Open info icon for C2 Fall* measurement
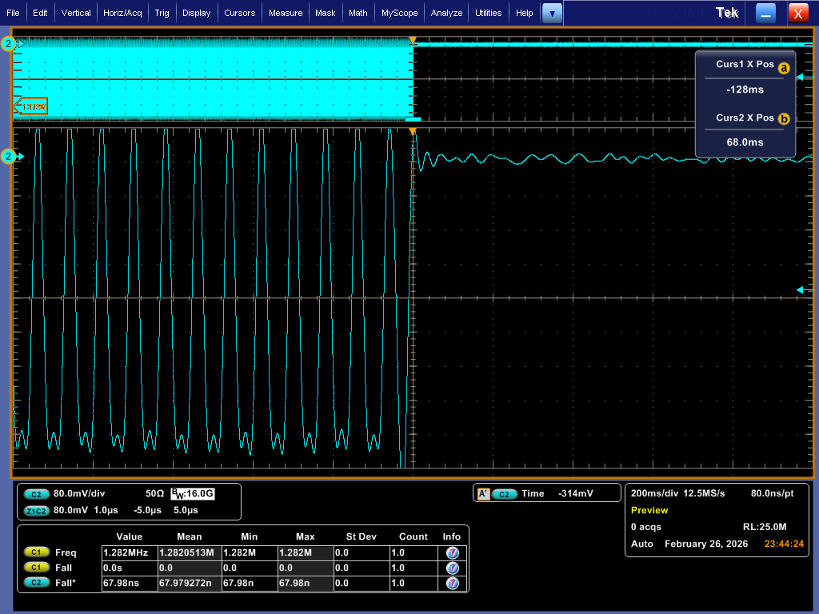The height and width of the screenshot is (614, 819). click(x=452, y=584)
